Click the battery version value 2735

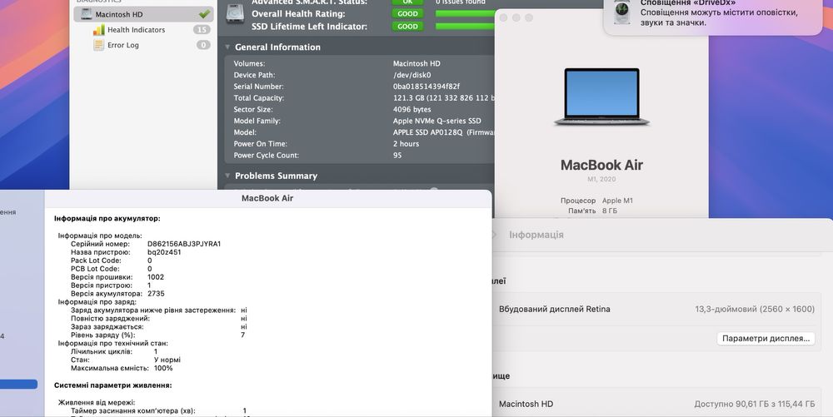[x=156, y=293]
